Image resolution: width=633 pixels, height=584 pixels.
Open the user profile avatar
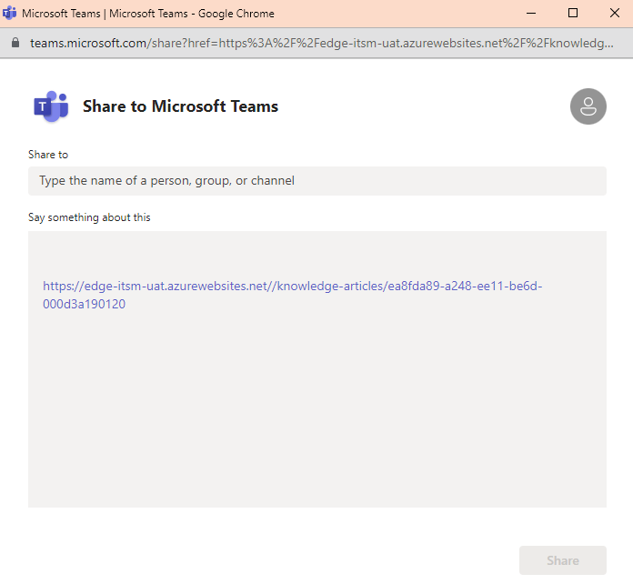[588, 106]
